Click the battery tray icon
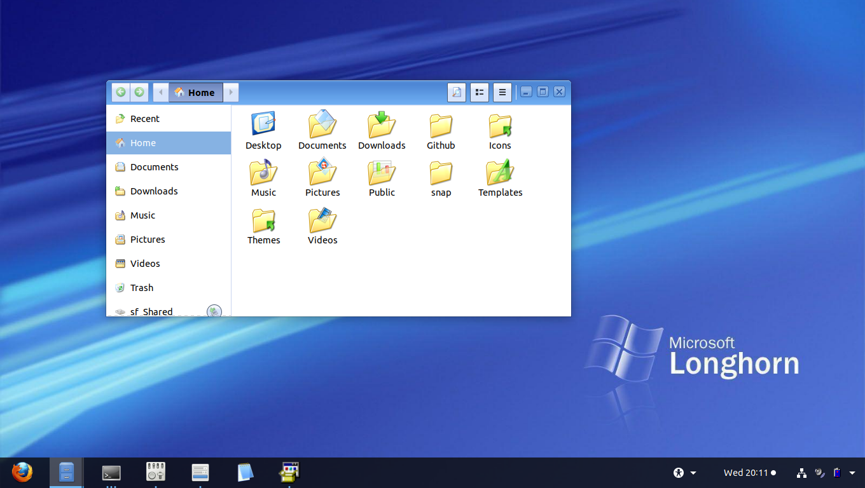 click(838, 473)
